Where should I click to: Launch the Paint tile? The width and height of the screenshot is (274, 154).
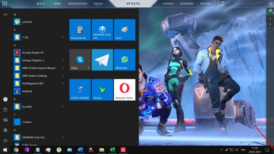(x=125, y=30)
